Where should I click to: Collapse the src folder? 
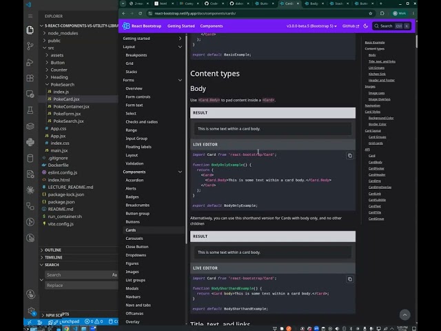point(50,48)
